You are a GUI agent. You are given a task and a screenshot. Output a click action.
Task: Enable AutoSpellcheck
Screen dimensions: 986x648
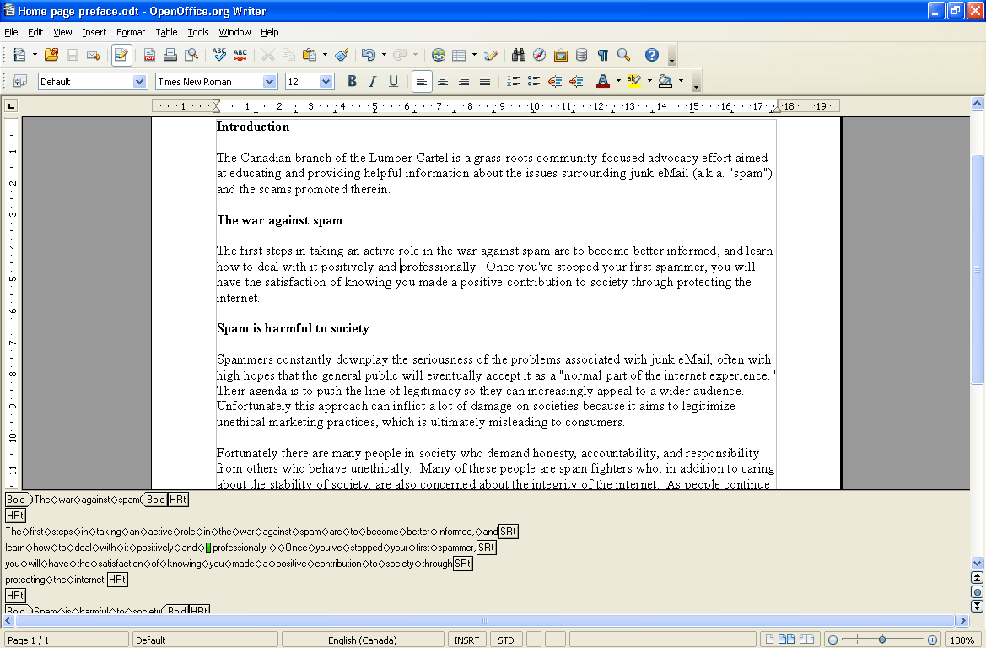pos(240,54)
